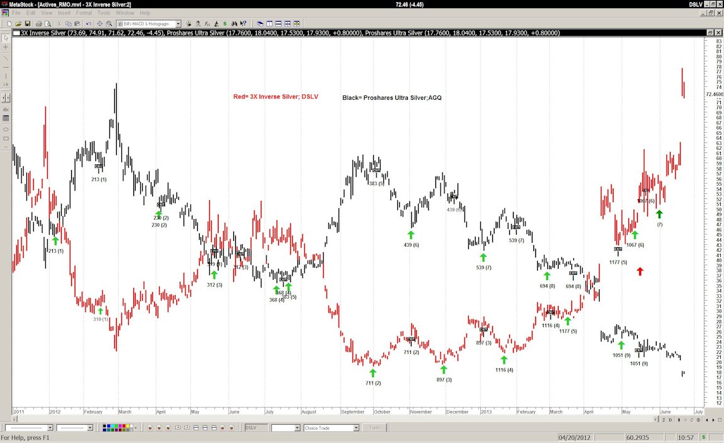Cascade chart windows using the cascade icon

(x=260, y=23)
